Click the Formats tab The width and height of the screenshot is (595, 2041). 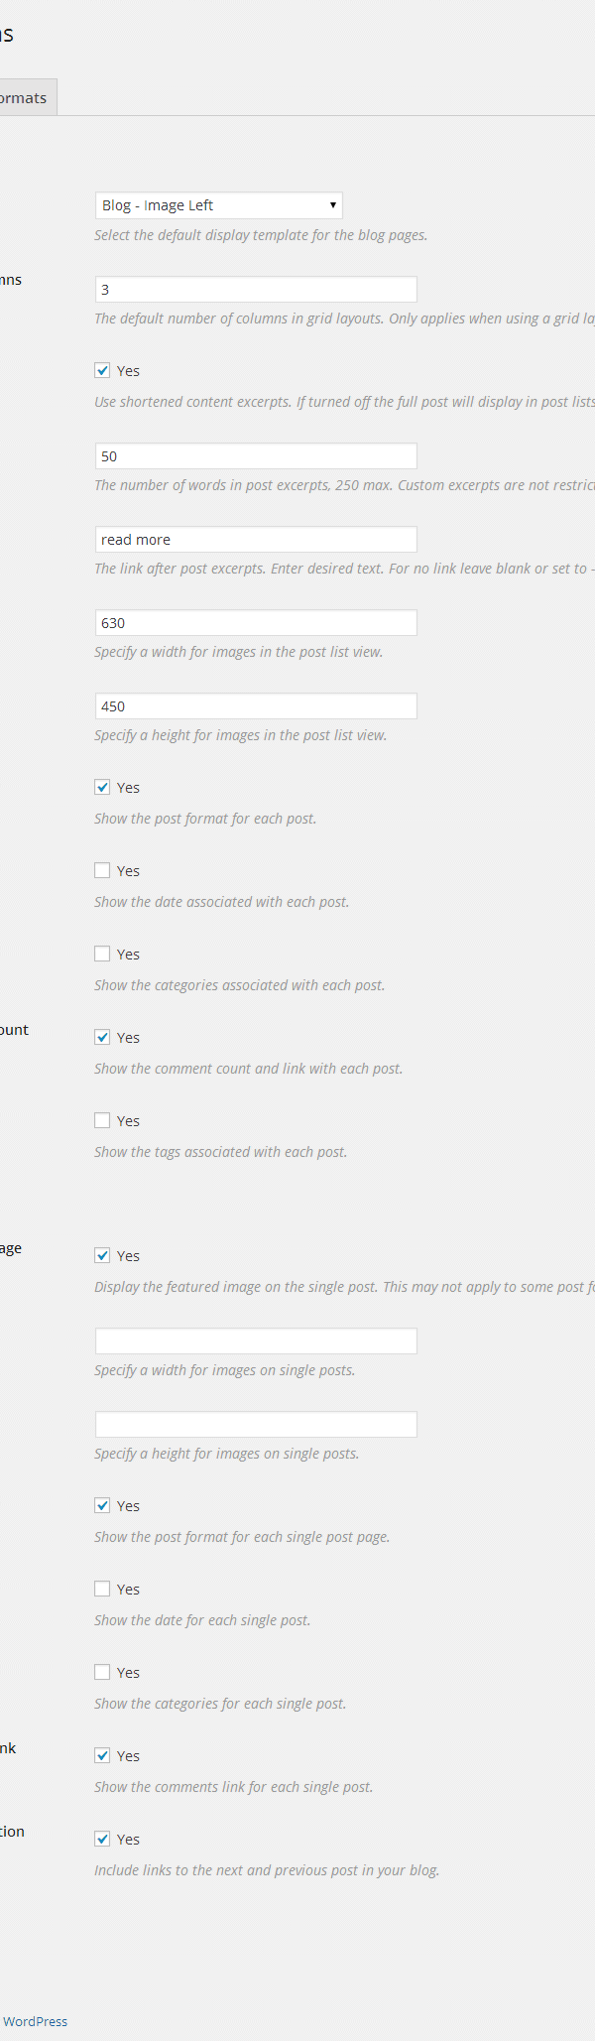pos(27,97)
